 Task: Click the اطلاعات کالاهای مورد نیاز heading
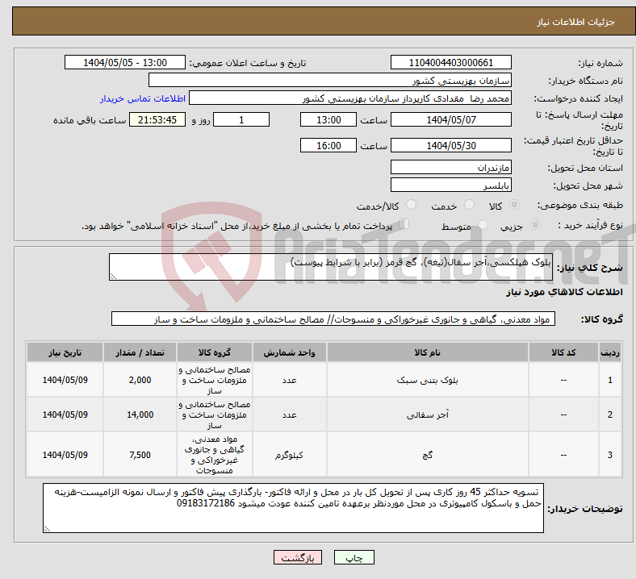click(x=564, y=292)
